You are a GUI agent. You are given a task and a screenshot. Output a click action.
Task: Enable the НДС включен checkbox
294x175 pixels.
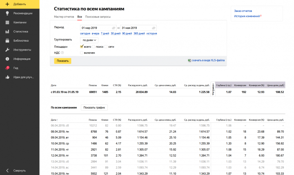click(x=81, y=53)
